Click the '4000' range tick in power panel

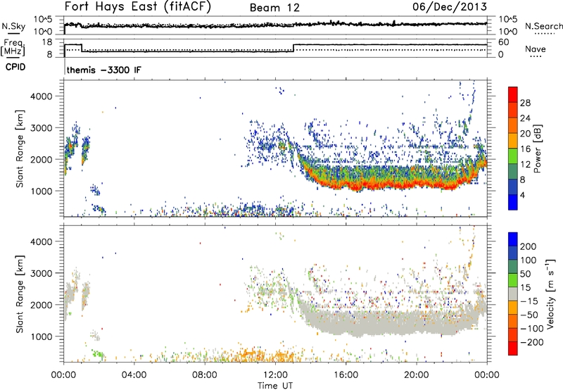[42, 96]
